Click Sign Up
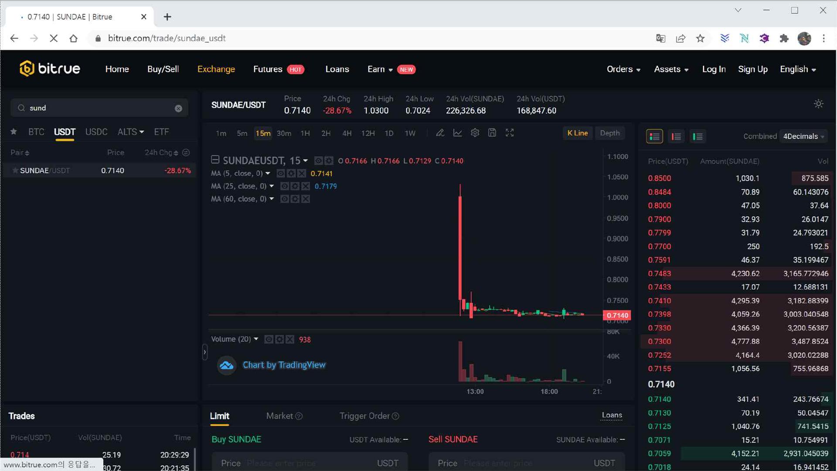Viewport: 837px width, 471px height. pyautogui.click(x=752, y=69)
